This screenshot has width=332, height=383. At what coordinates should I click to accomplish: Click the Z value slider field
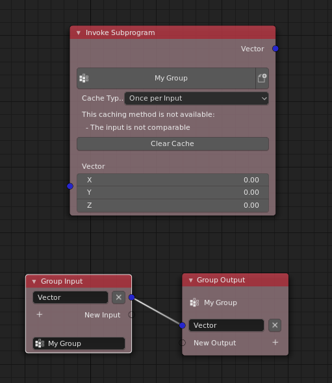click(173, 205)
